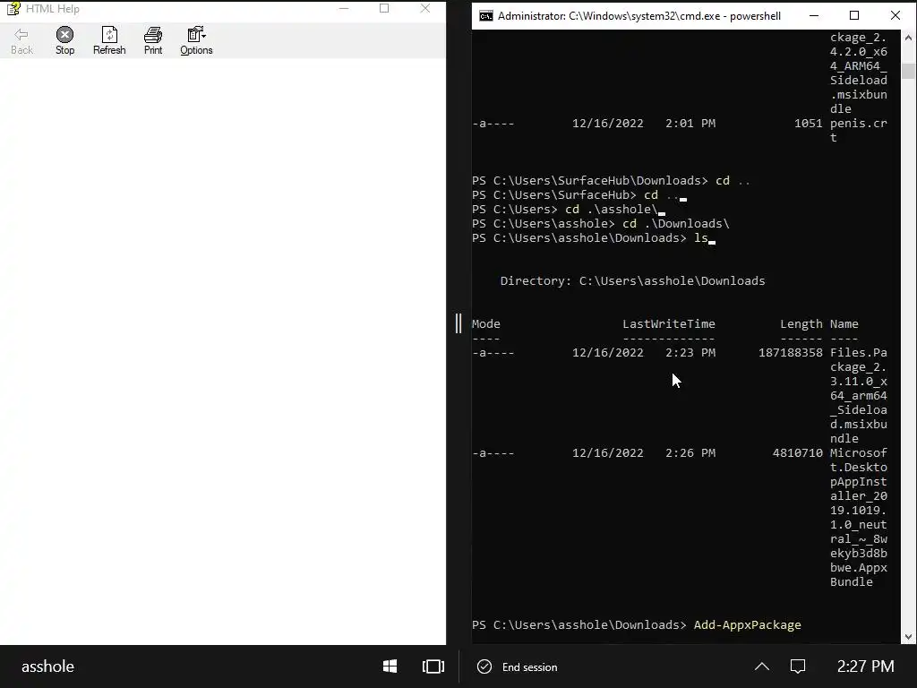Click Mode column header in console
Screen dimensions: 917x688
pyautogui.click(x=486, y=324)
